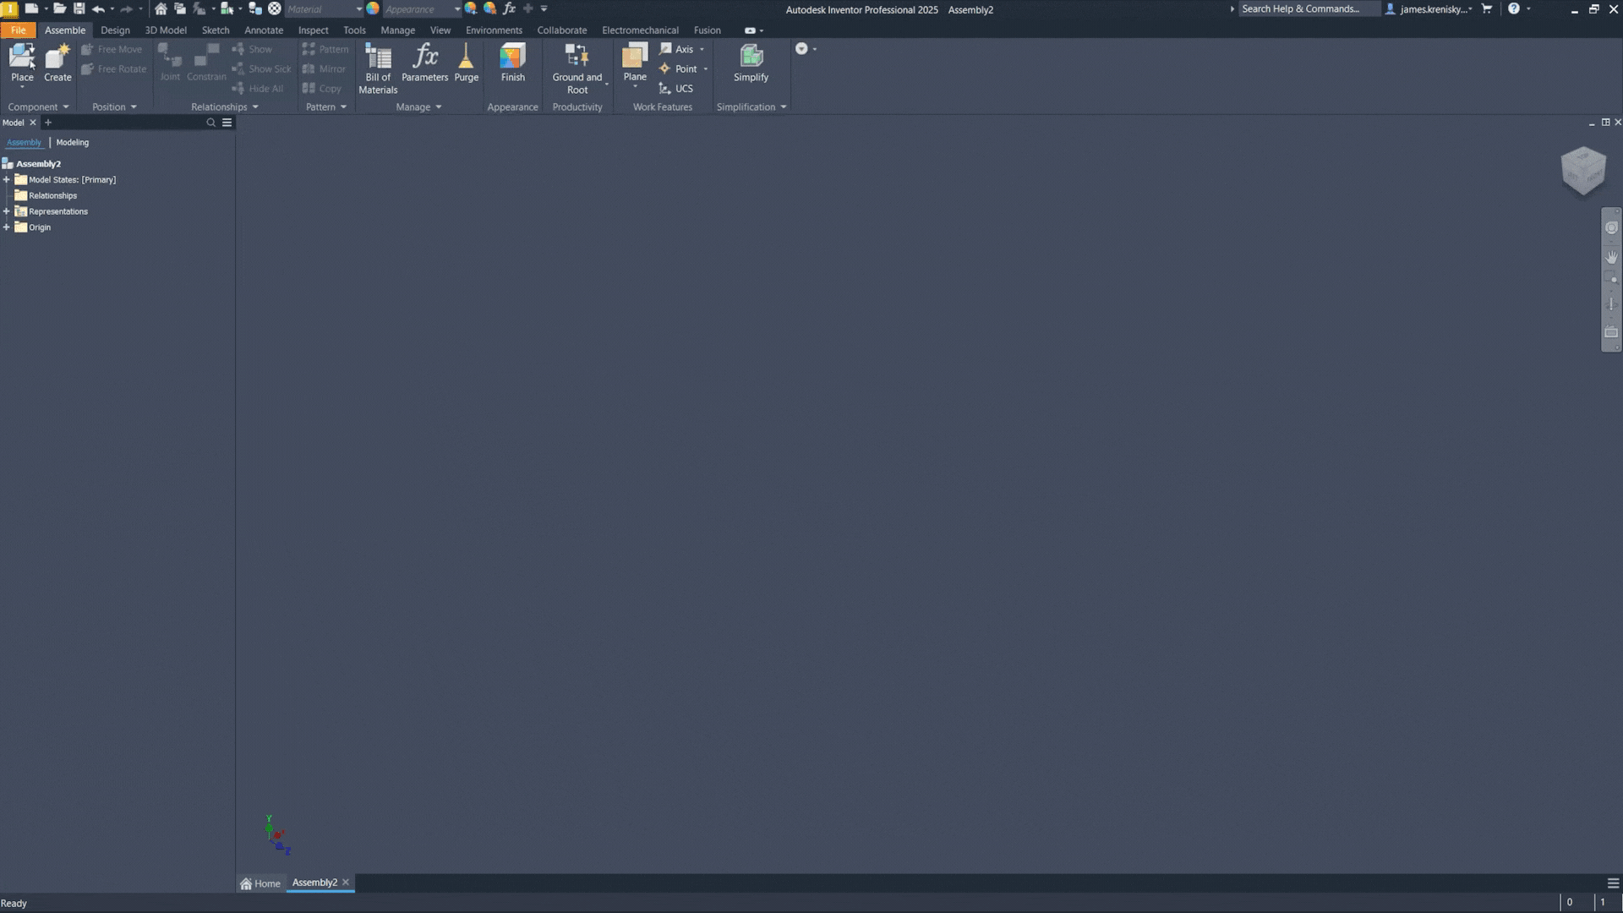This screenshot has height=913, width=1623.
Task: Expand the Representations node
Action: tap(7, 211)
